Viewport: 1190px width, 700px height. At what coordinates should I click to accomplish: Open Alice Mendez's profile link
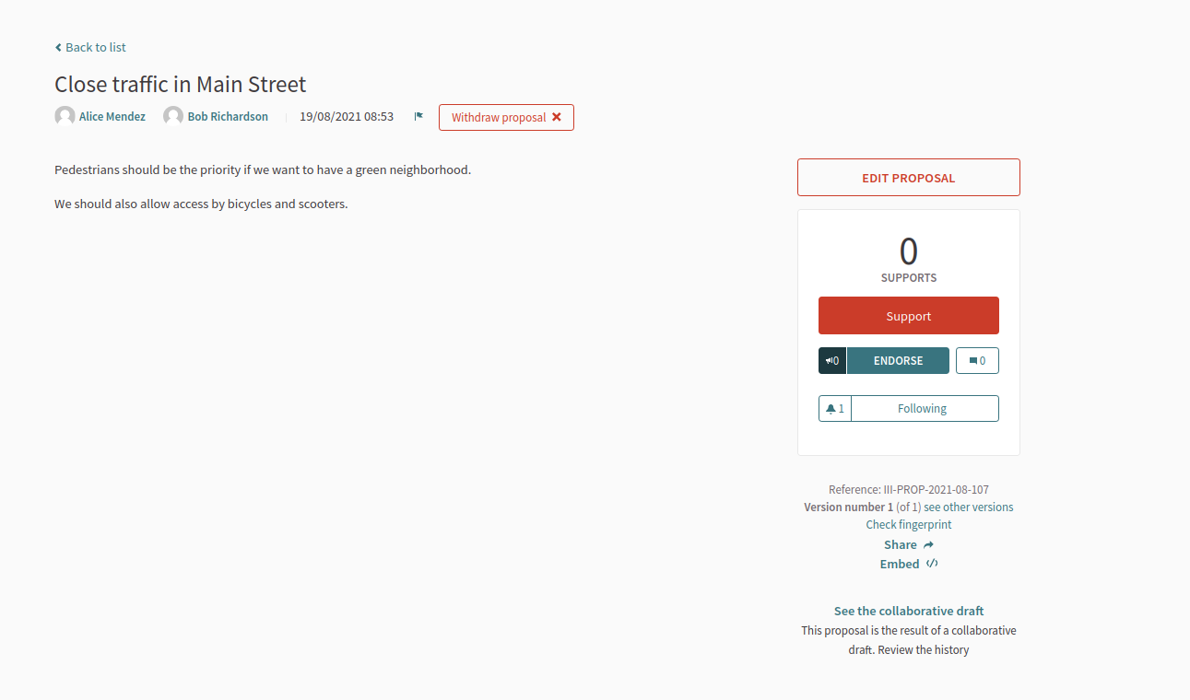[x=112, y=117]
